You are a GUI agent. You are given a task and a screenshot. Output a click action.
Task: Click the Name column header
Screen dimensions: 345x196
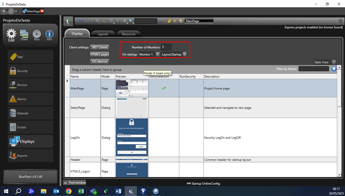[x=85, y=76]
